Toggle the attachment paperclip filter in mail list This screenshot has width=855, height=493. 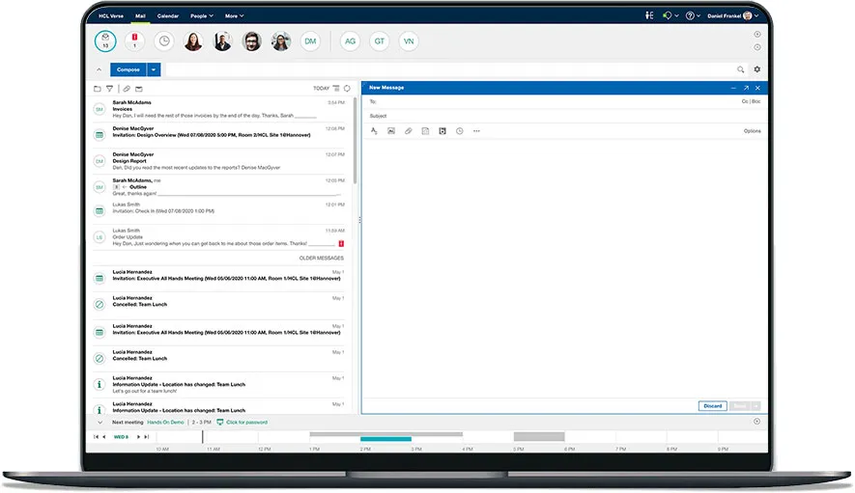127,88
